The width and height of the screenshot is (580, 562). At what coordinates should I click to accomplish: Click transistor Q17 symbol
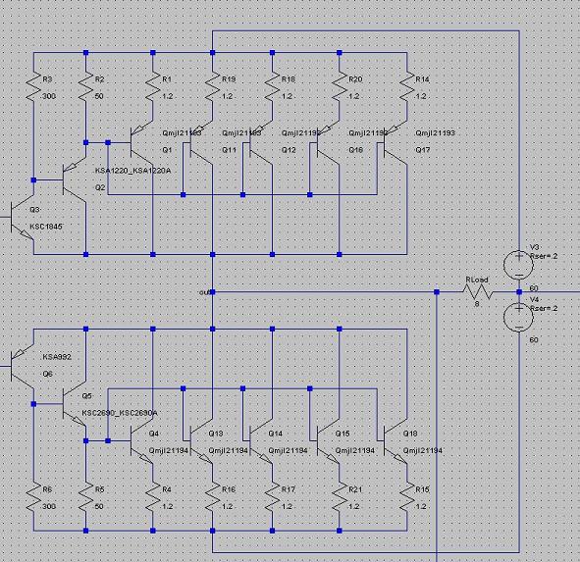[395, 142]
